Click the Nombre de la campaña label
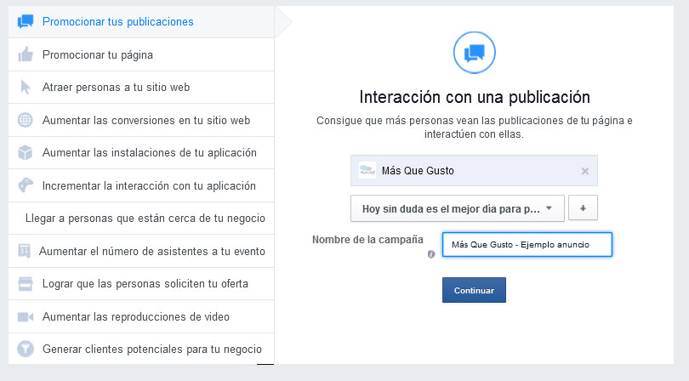 coord(367,240)
